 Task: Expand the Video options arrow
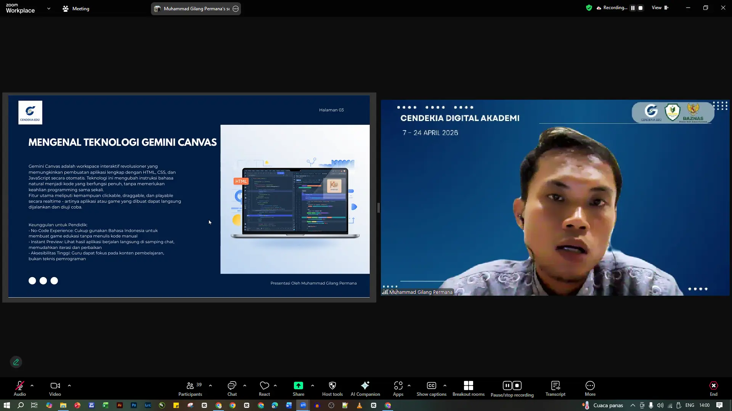coord(69,386)
